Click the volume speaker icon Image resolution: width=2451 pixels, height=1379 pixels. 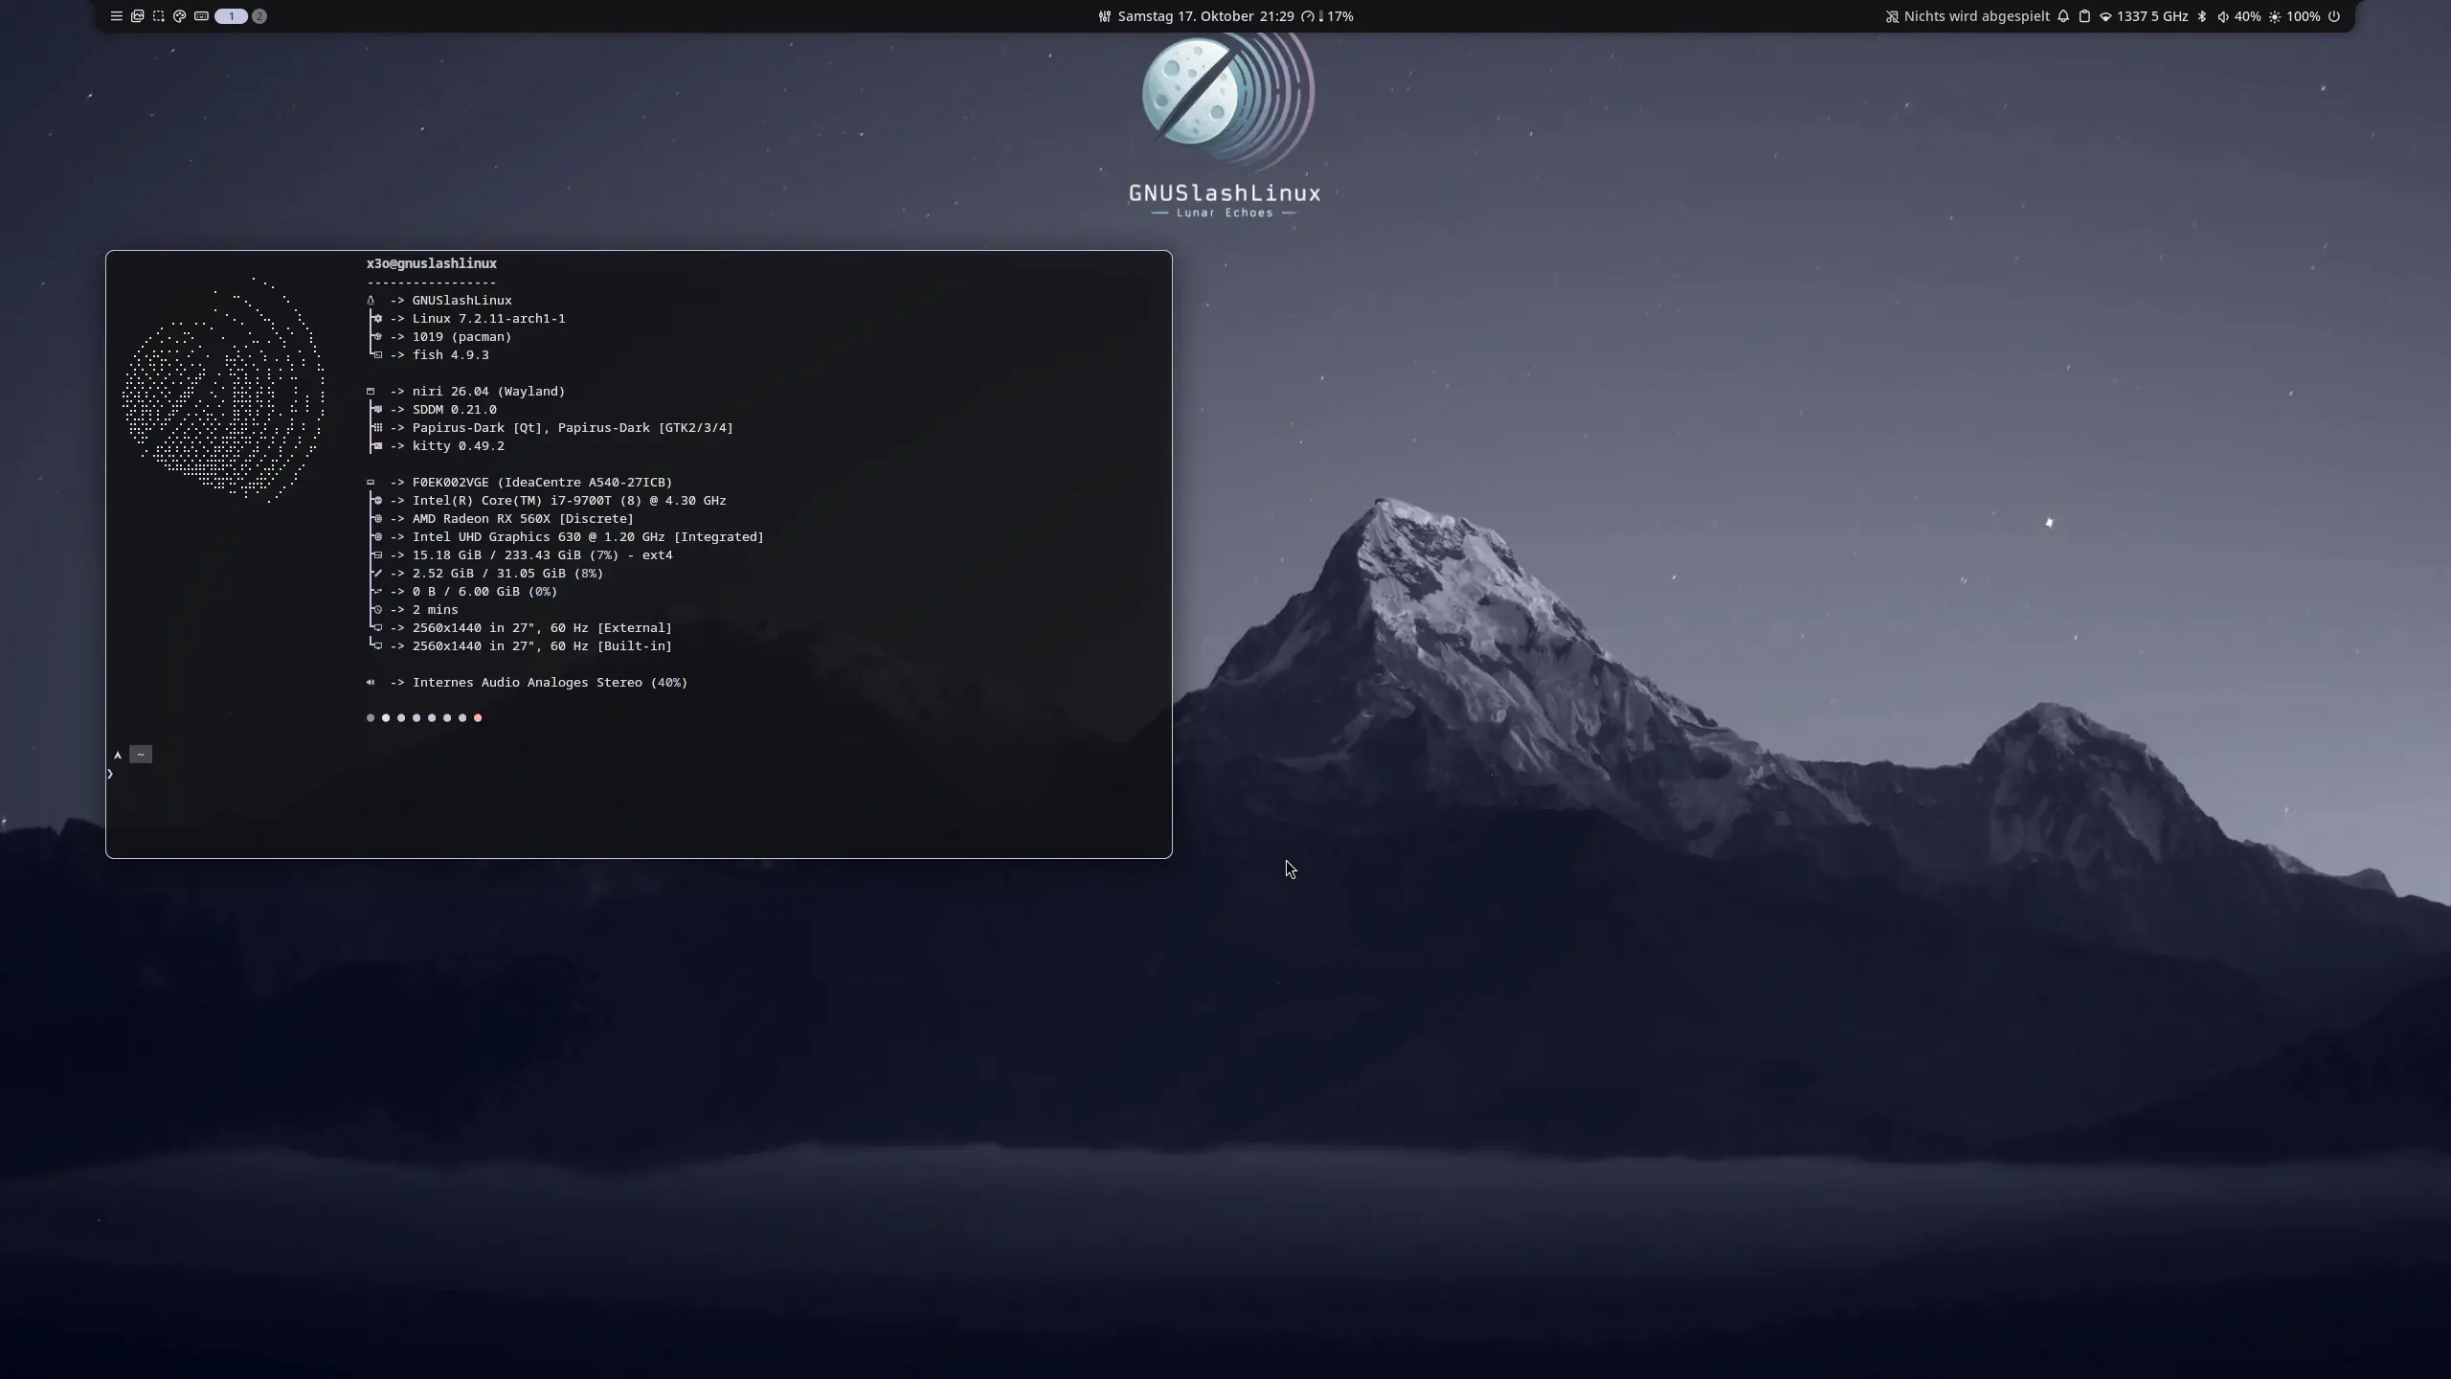tap(2223, 16)
